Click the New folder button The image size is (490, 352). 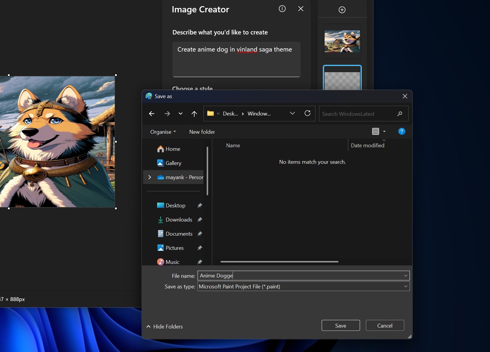[202, 132]
